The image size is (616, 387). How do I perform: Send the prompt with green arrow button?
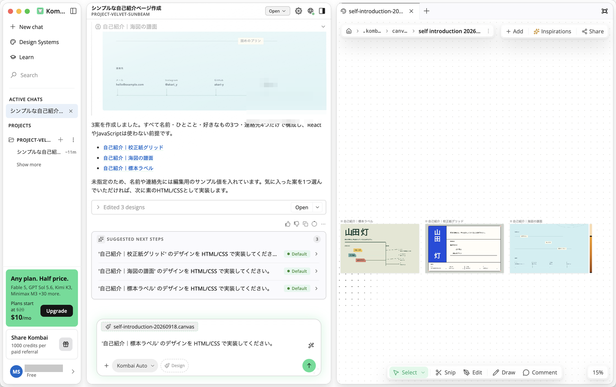309,365
